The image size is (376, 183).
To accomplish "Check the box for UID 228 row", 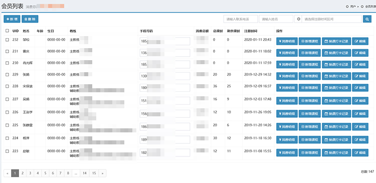I will (7, 86).
